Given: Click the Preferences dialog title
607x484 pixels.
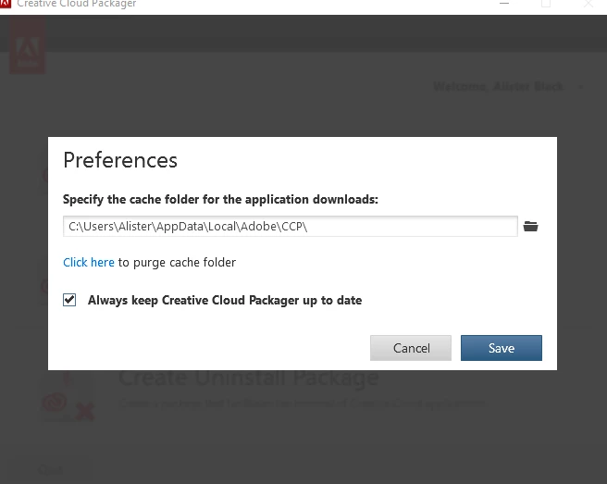Looking at the screenshot, I should click(x=120, y=160).
